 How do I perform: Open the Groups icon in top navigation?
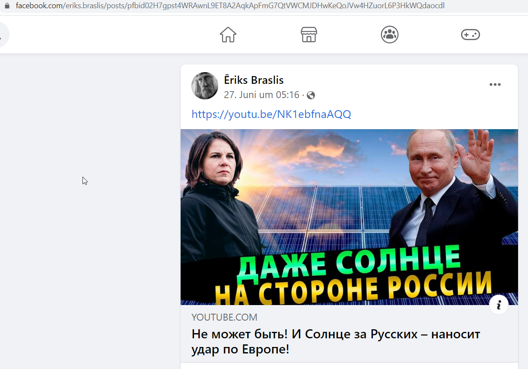point(390,35)
